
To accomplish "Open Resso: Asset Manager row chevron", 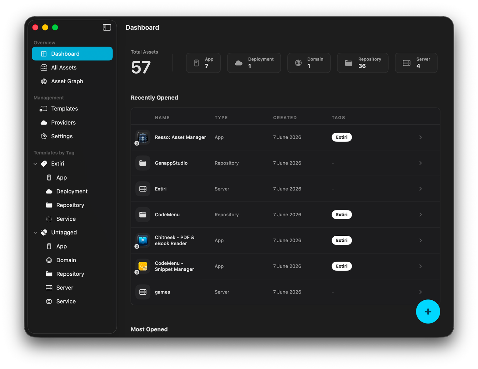I will pyautogui.click(x=421, y=137).
